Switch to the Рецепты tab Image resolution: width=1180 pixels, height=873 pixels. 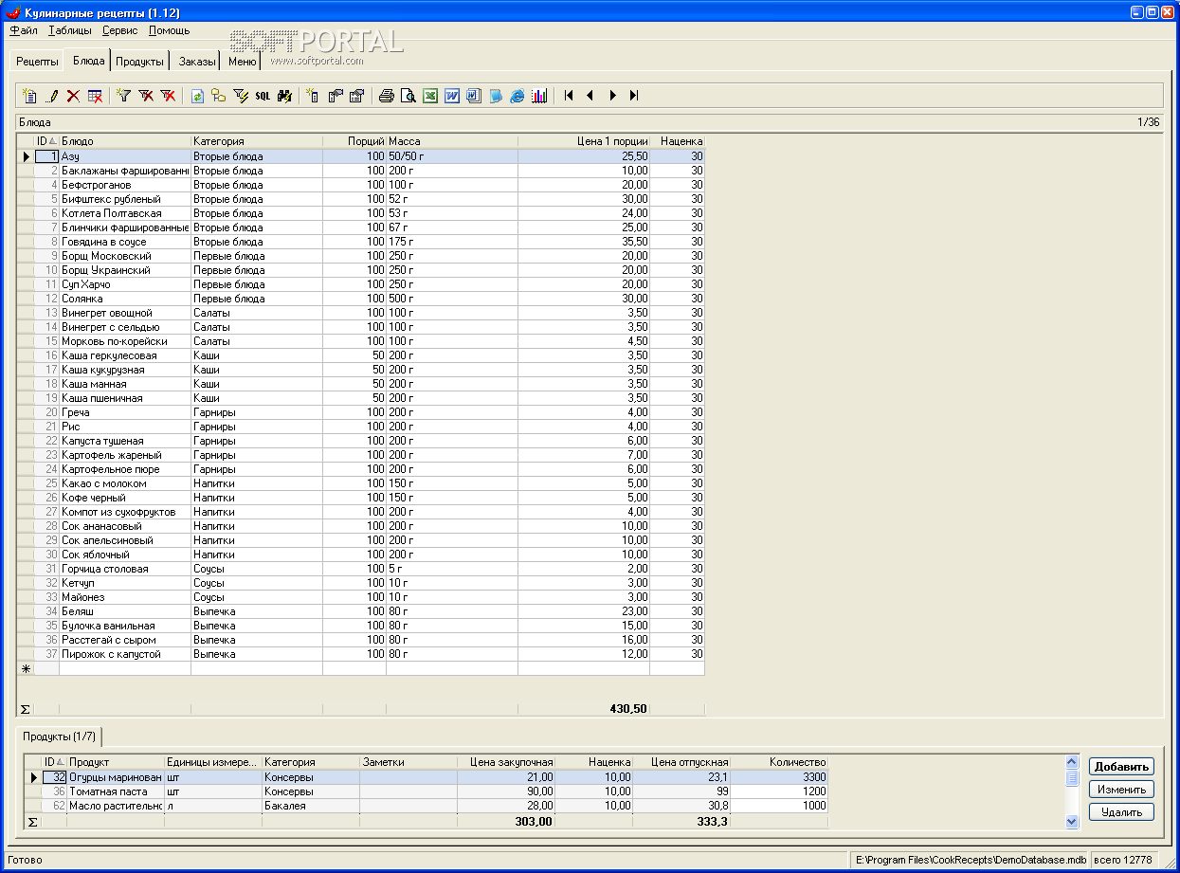coord(37,62)
